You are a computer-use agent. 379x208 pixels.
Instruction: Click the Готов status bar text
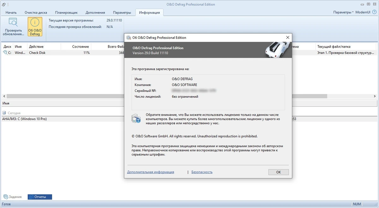click(6, 204)
